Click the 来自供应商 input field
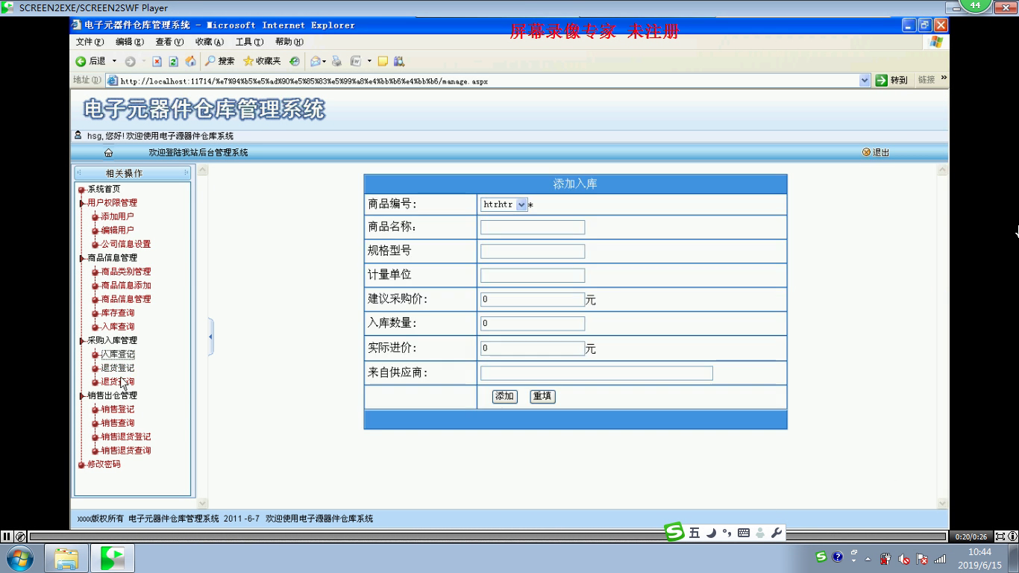The height and width of the screenshot is (573, 1019). coord(597,373)
